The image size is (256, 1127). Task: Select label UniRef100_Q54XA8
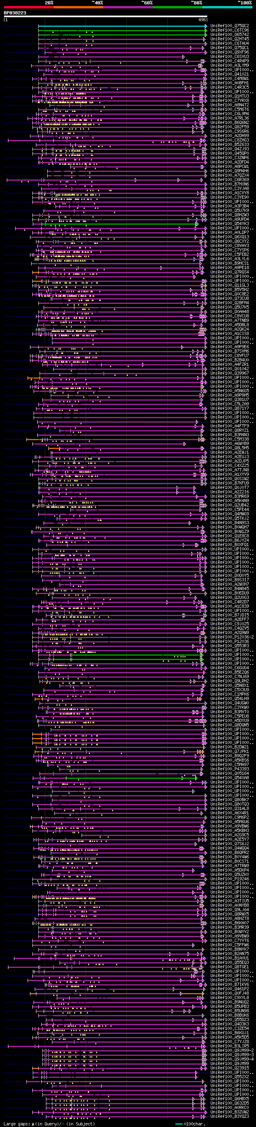(x=230, y=778)
